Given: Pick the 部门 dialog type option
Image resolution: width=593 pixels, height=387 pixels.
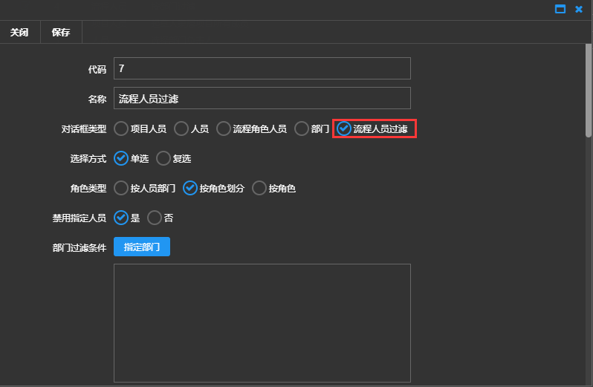Looking at the screenshot, I should 302,129.
